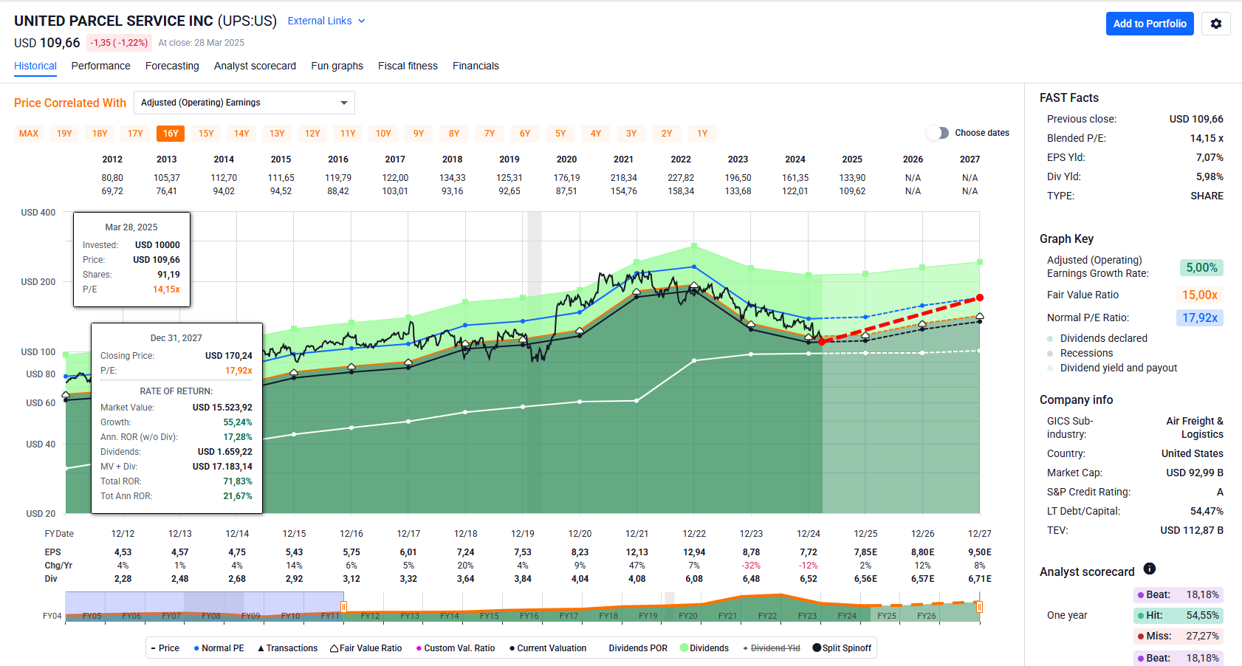This screenshot has height=666, width=1242.
Task: Click the Transactions triangle legend icon
Action: [261, 648]
